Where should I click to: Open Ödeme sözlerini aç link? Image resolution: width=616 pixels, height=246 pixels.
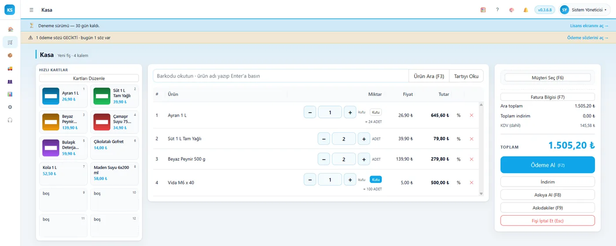click(x=588, y=38)
